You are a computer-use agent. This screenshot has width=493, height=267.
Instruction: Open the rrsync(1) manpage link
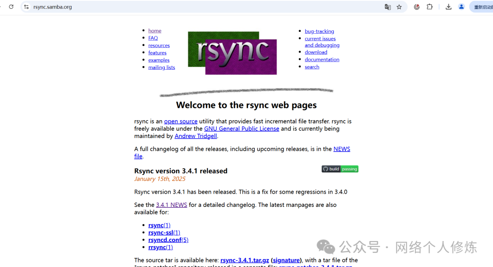pos(160,247)
